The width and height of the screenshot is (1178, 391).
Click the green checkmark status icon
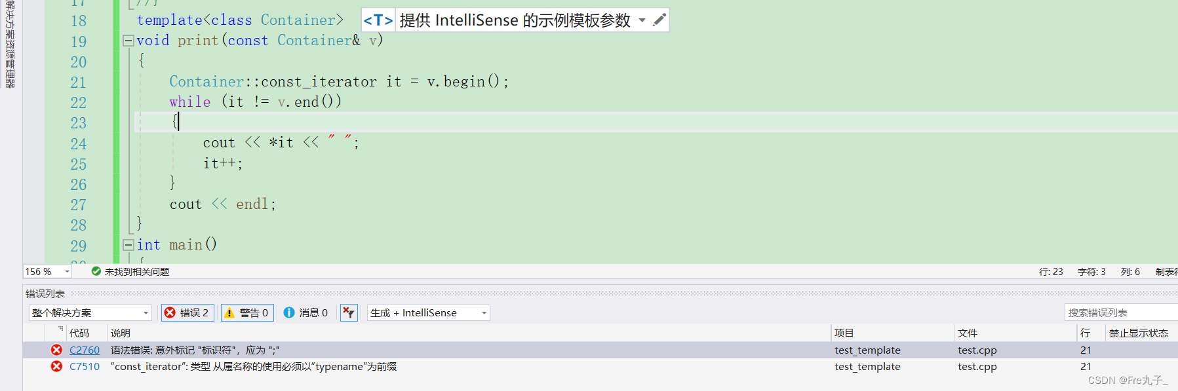click(x=96, y=271)
